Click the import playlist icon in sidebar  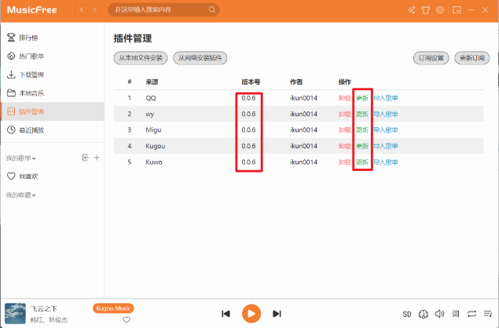[85, 158]
